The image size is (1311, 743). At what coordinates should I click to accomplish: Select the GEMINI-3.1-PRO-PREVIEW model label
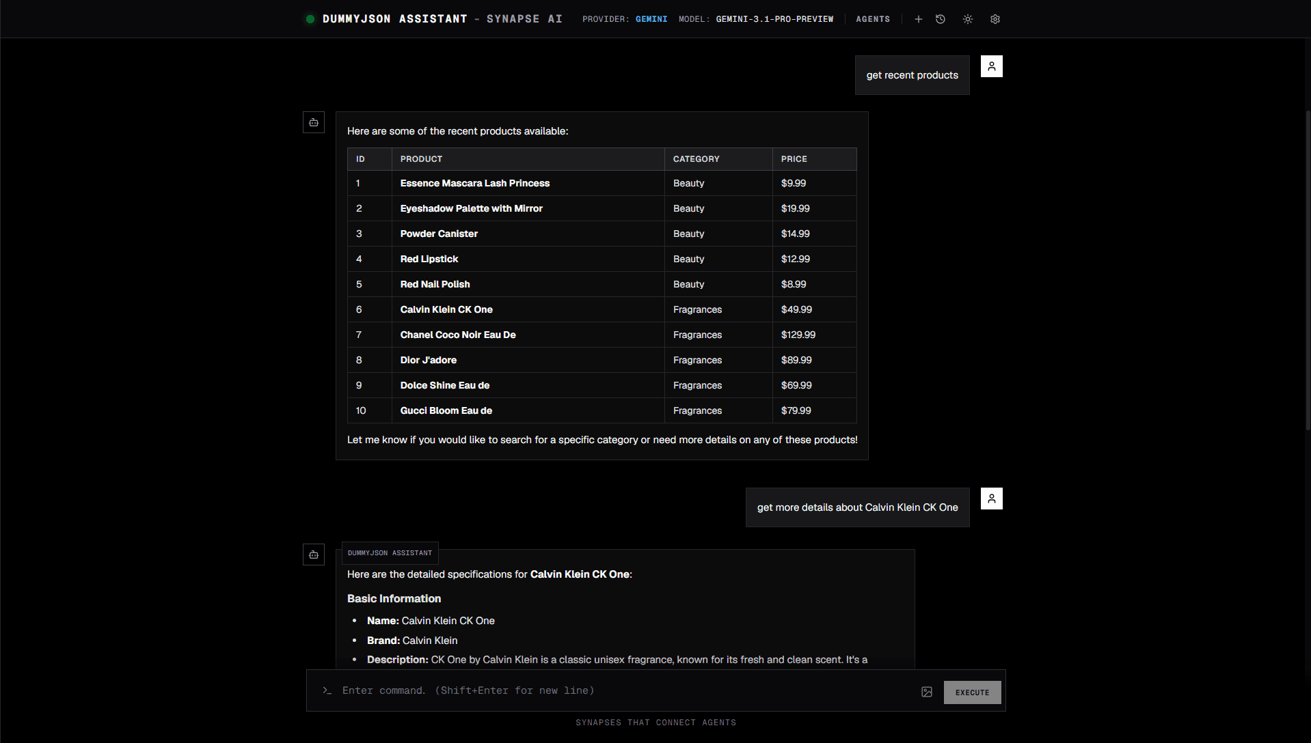pyautogui.click(x=774, y=19)
